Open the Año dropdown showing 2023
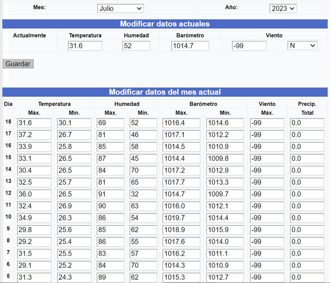Screen dimensions: 330x283 (x=283, y=8)
